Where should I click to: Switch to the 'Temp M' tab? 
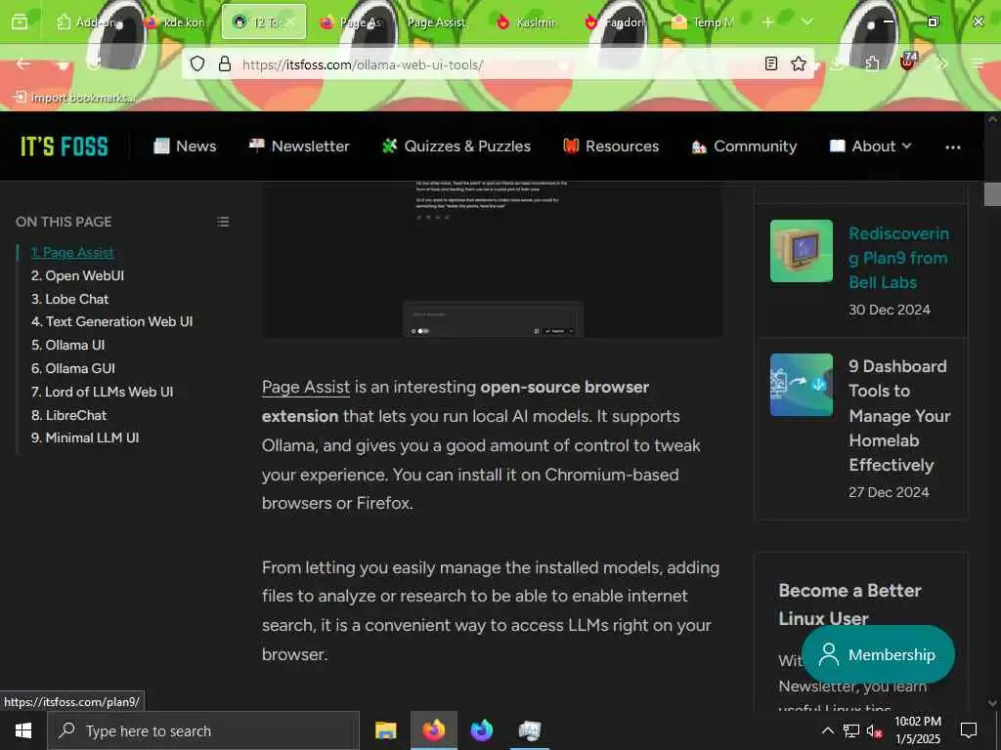pyautogui.click(x=703, y=22)
